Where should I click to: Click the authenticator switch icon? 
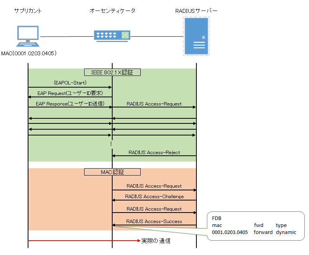click(112, 36)
